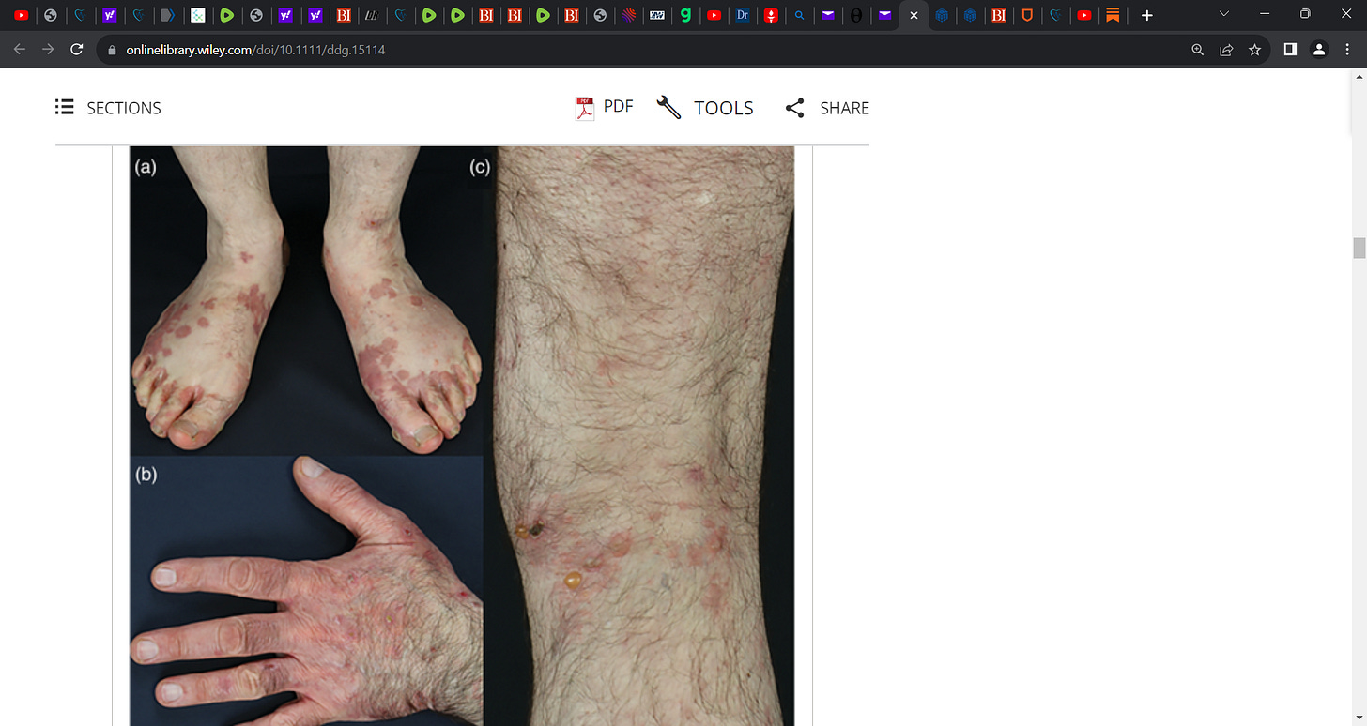This screenshot has width=1367, height=726.
Task: Switch to the dark waveform icon tab
Action: tap(657, 15)
